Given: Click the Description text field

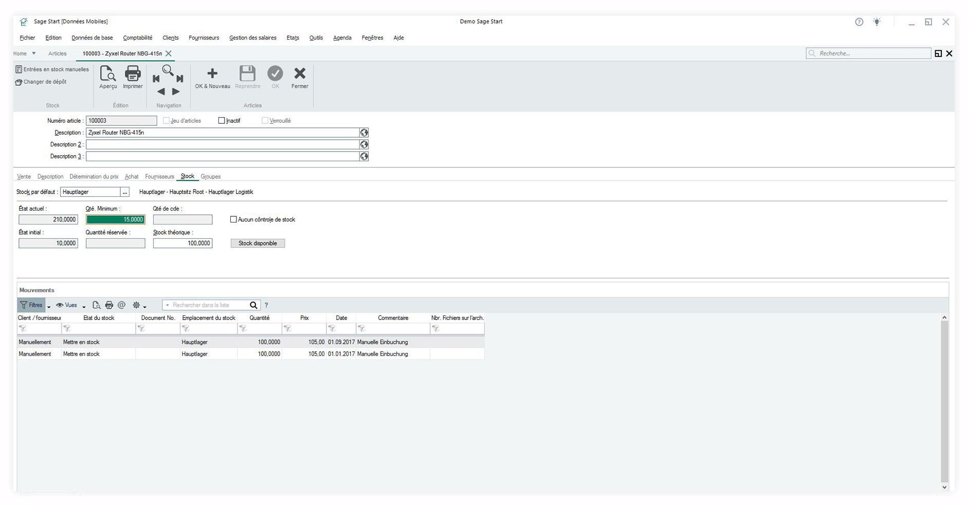Looking at the screenshot, I should (222, 133).
